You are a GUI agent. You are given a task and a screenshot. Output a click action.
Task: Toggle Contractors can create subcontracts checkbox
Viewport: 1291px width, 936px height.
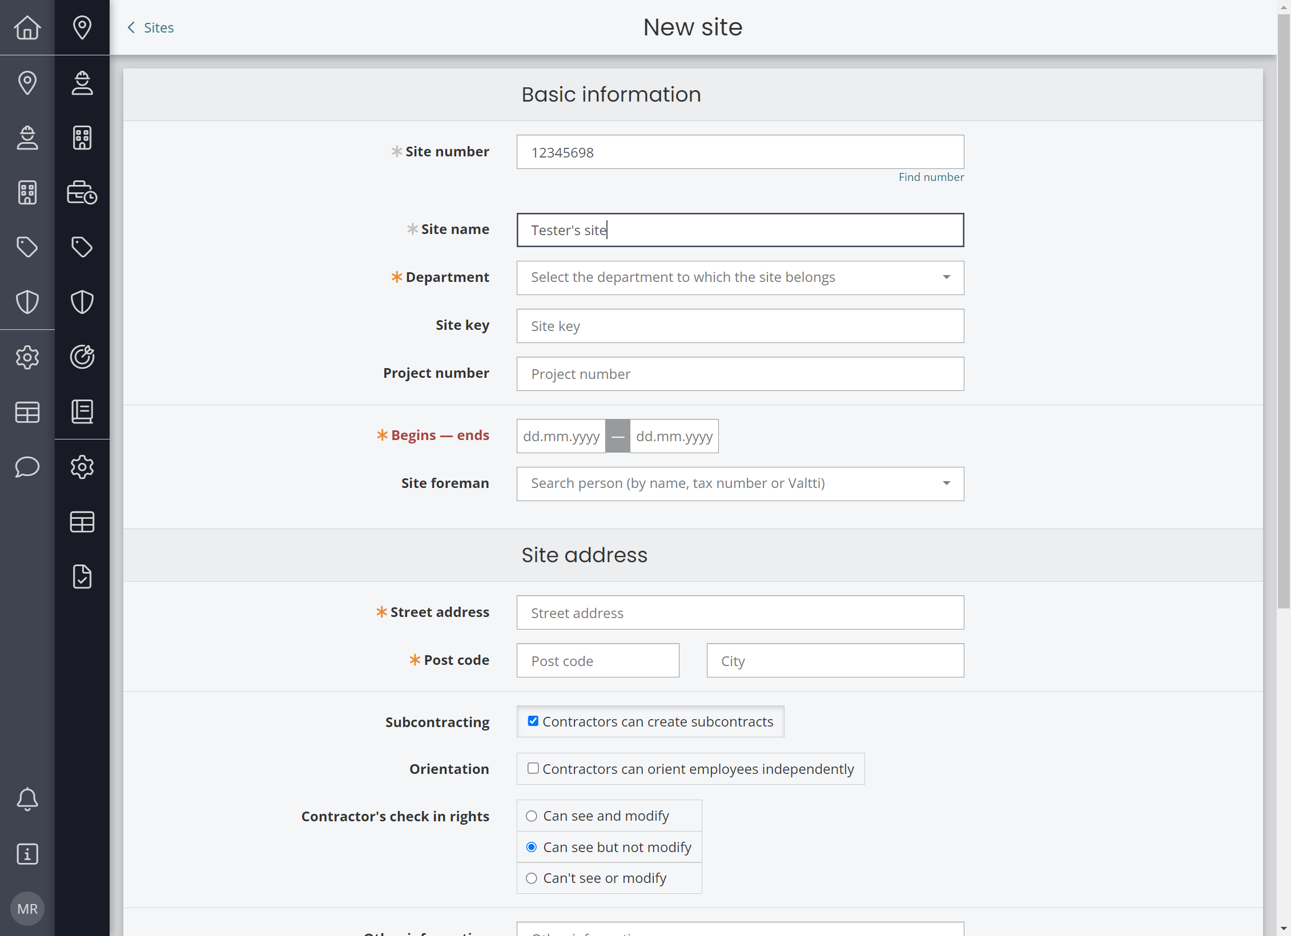533,721
